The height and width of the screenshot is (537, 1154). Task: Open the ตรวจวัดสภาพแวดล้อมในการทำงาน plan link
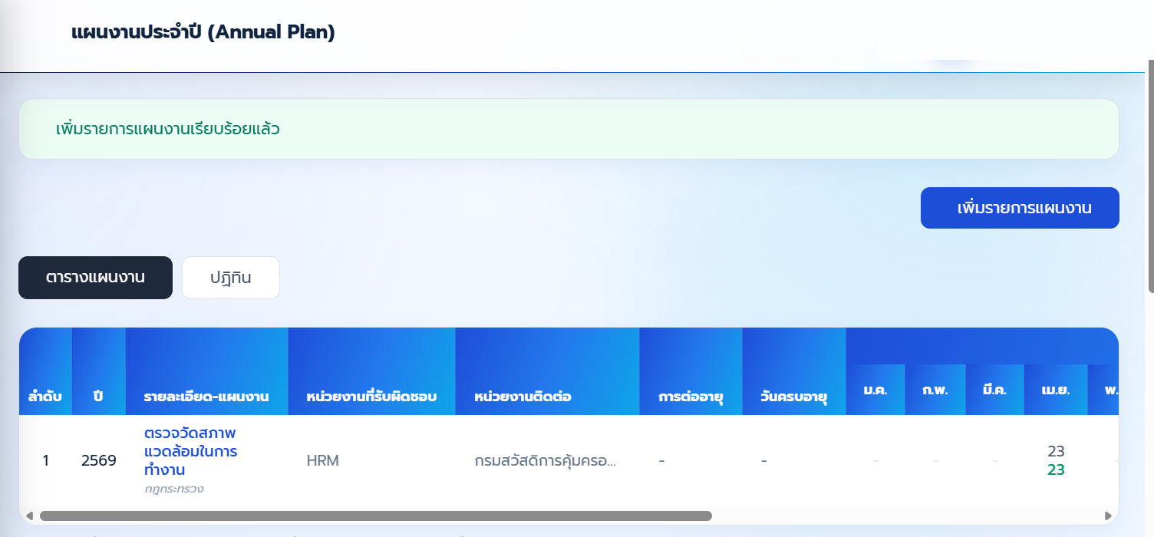point(190,451)
